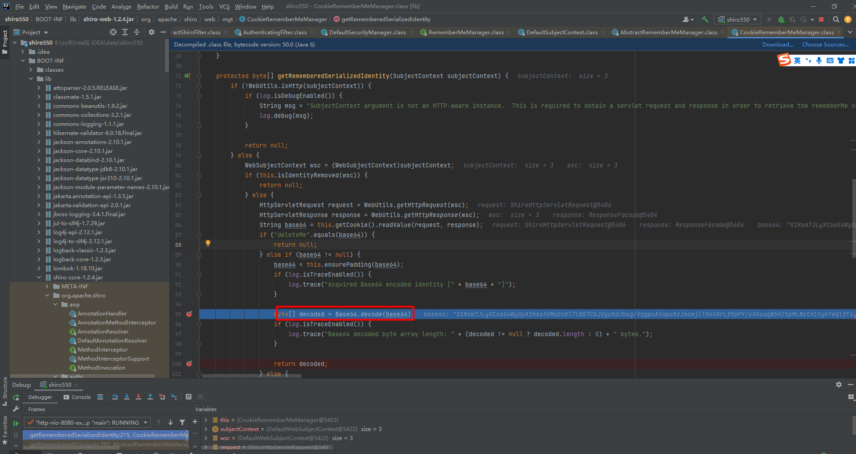The image size is (856, 454).
Task: Toggle breakpoint at line 95
Action: [x=190, y=314]
